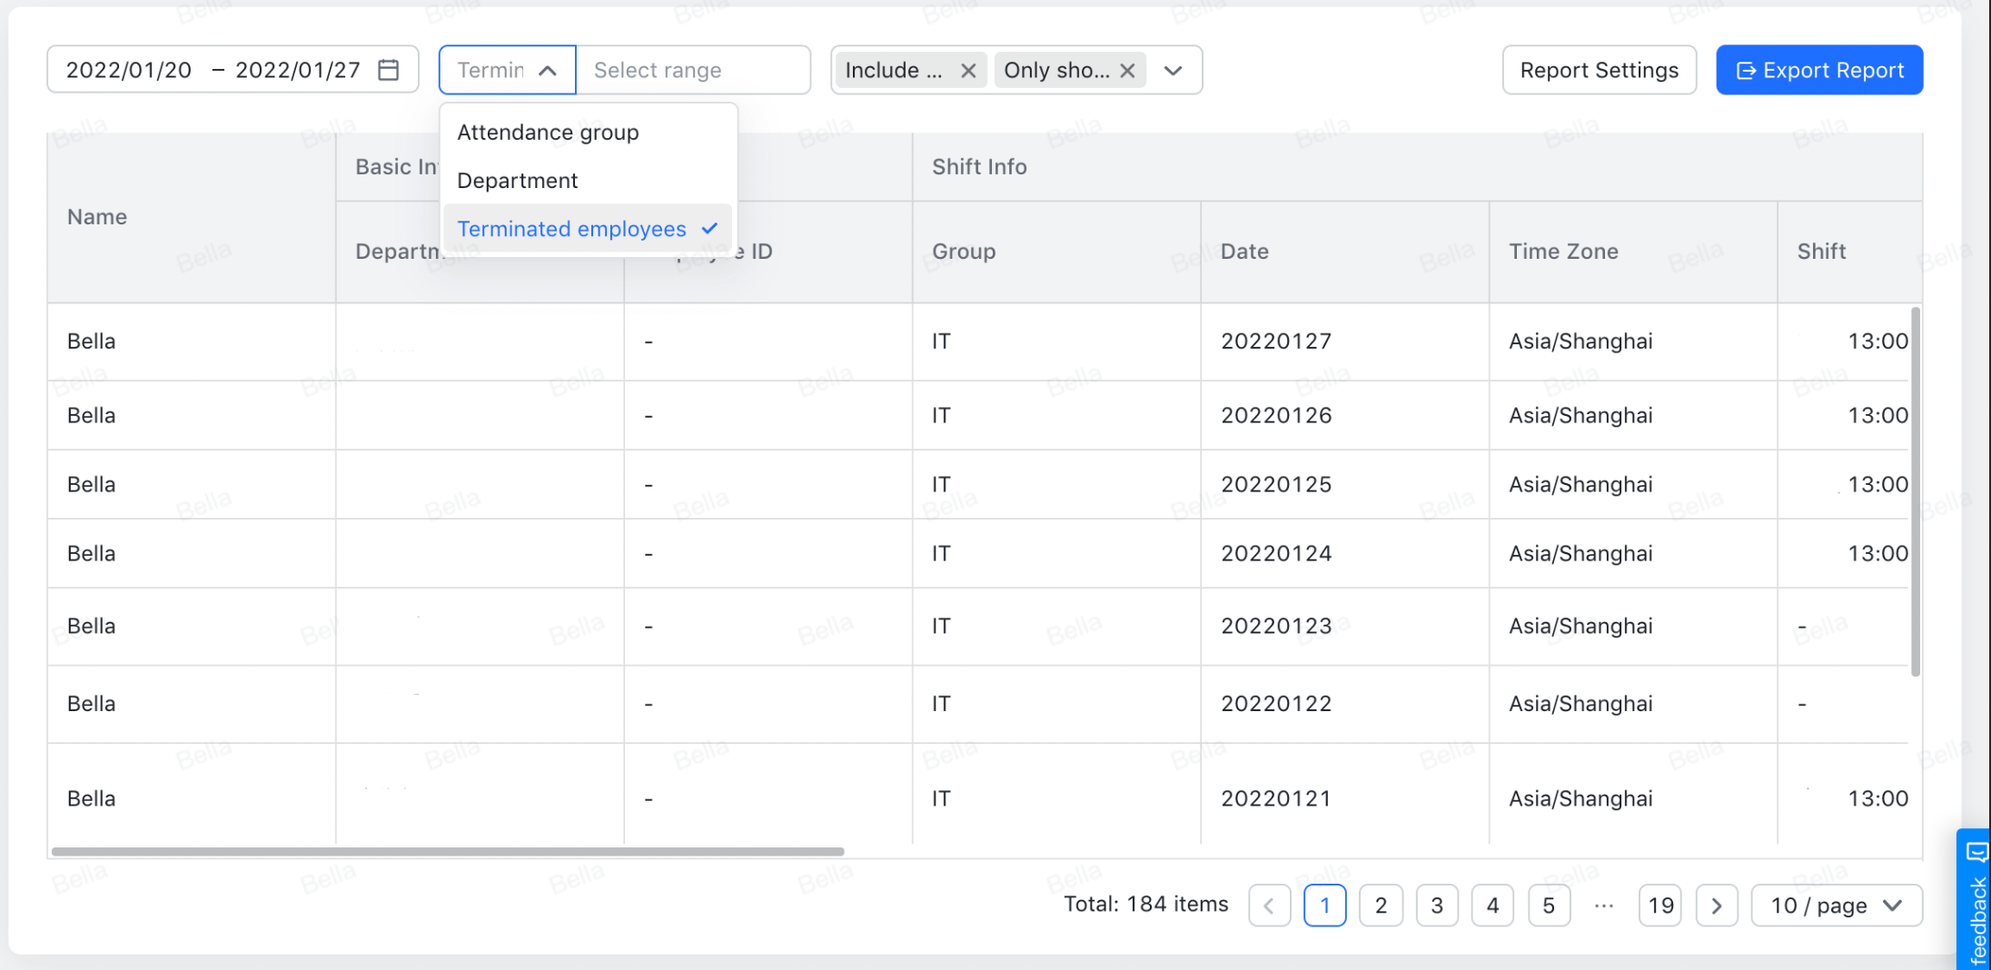Open the 10 / page size dropdown
The height and width of the screenshot is (970, 1991).
click(x=1836, y=906)
